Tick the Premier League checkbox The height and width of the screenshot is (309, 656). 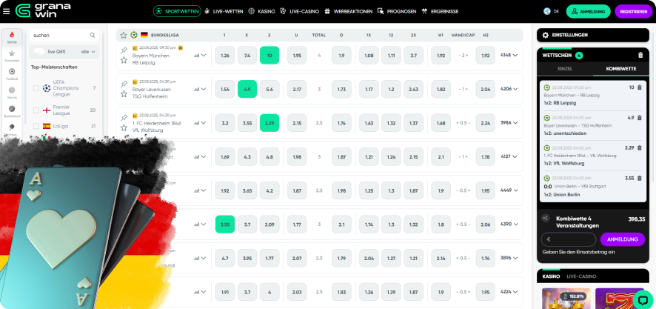[36, 110]
